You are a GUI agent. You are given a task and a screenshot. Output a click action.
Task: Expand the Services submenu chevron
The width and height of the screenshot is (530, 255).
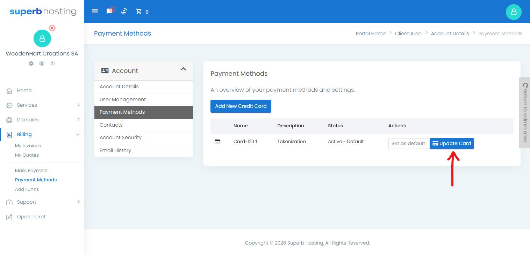(78, 105)
